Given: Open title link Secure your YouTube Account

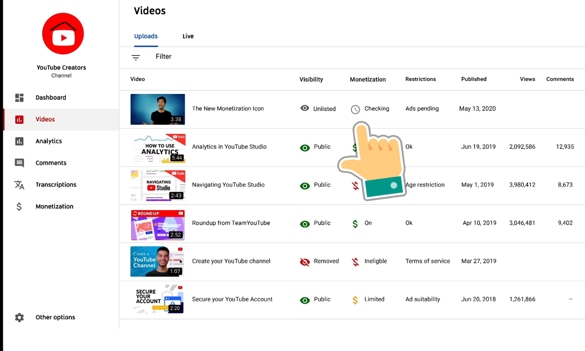Looking at the screenshot, I should coord(232,299).
